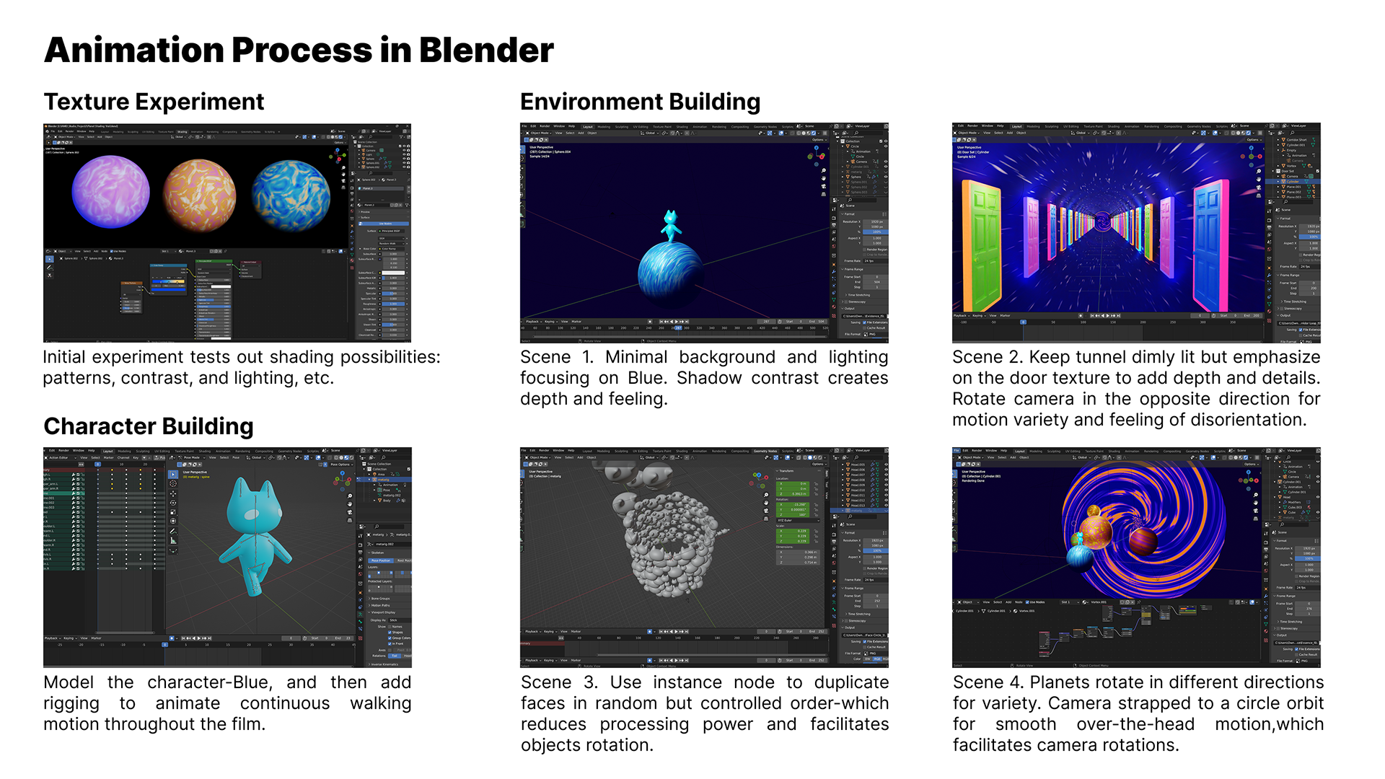Select the Measure tool in Character Building screenshot

tap(173, 540)
